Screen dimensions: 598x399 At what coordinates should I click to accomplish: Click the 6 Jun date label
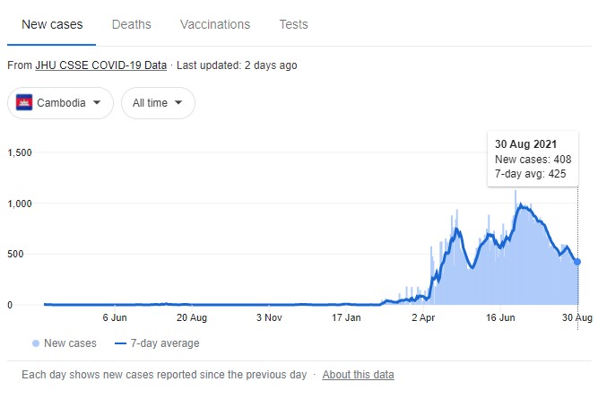click(117, 317)
